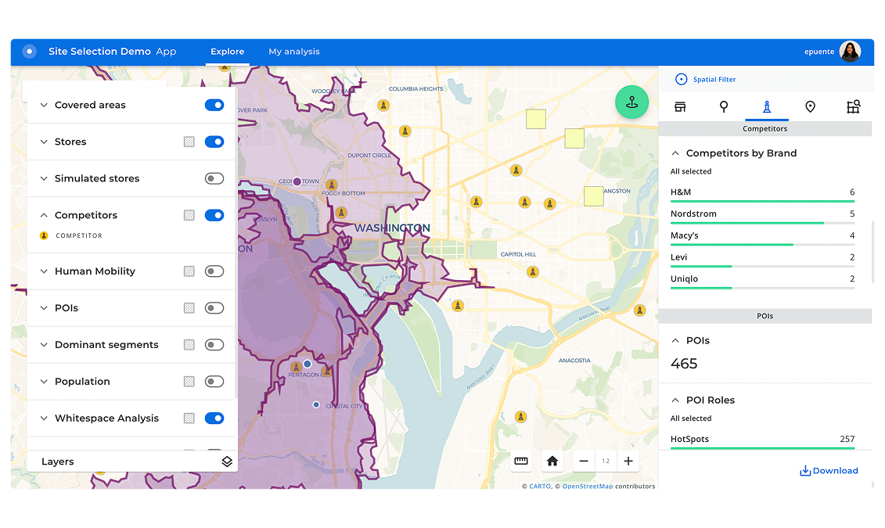Viewport: 885px width, 528px height.
Task: Switch to the My analysis tab
Action: (294, 52)
